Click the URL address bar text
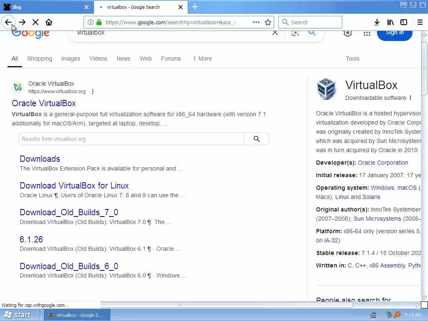This screenshot has width=428, height=321. 171,23
